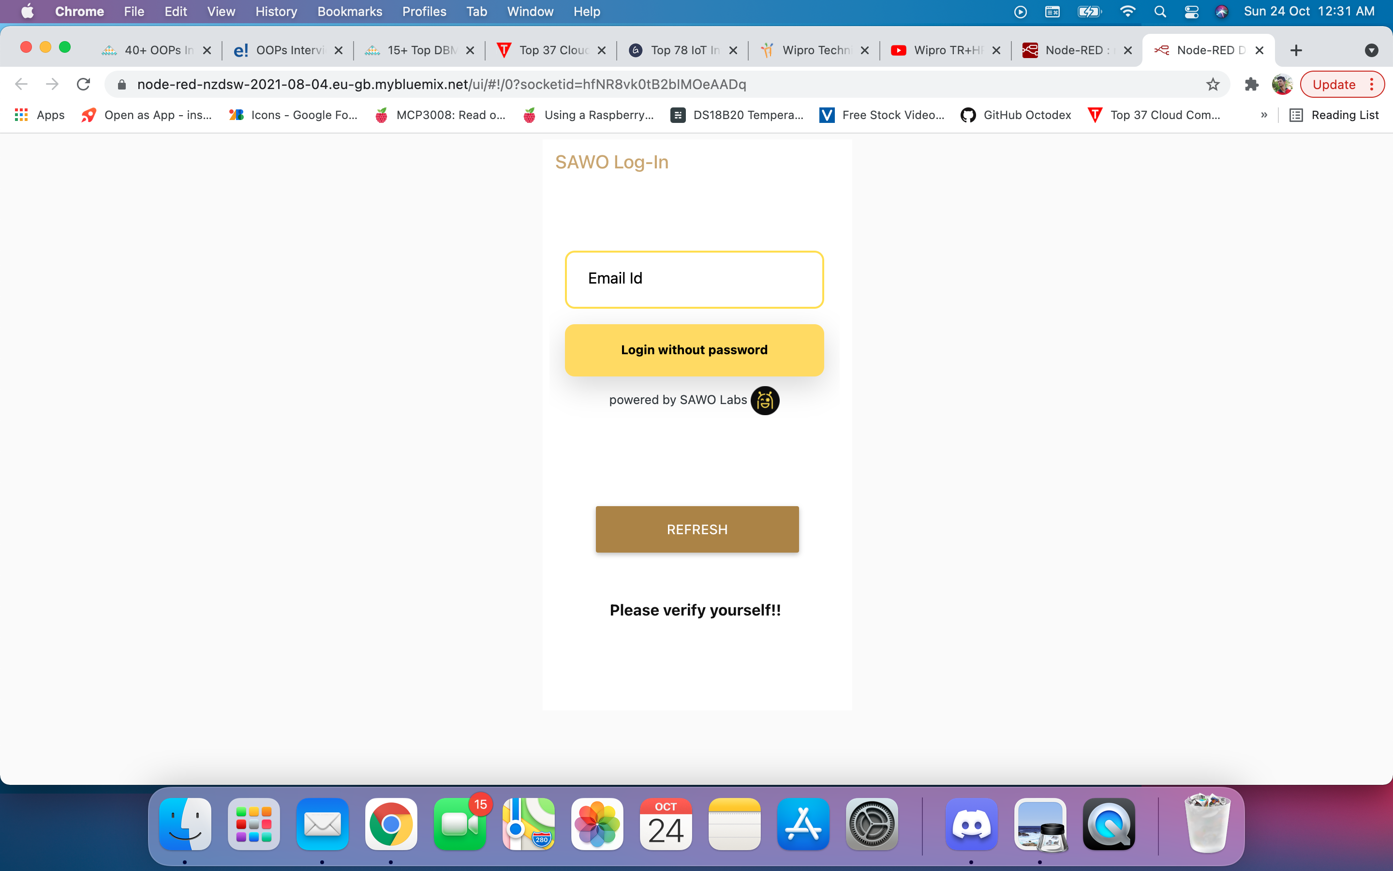
Task: Open the GitHub Octodex bookmark
Action: tap(1016, 115)
